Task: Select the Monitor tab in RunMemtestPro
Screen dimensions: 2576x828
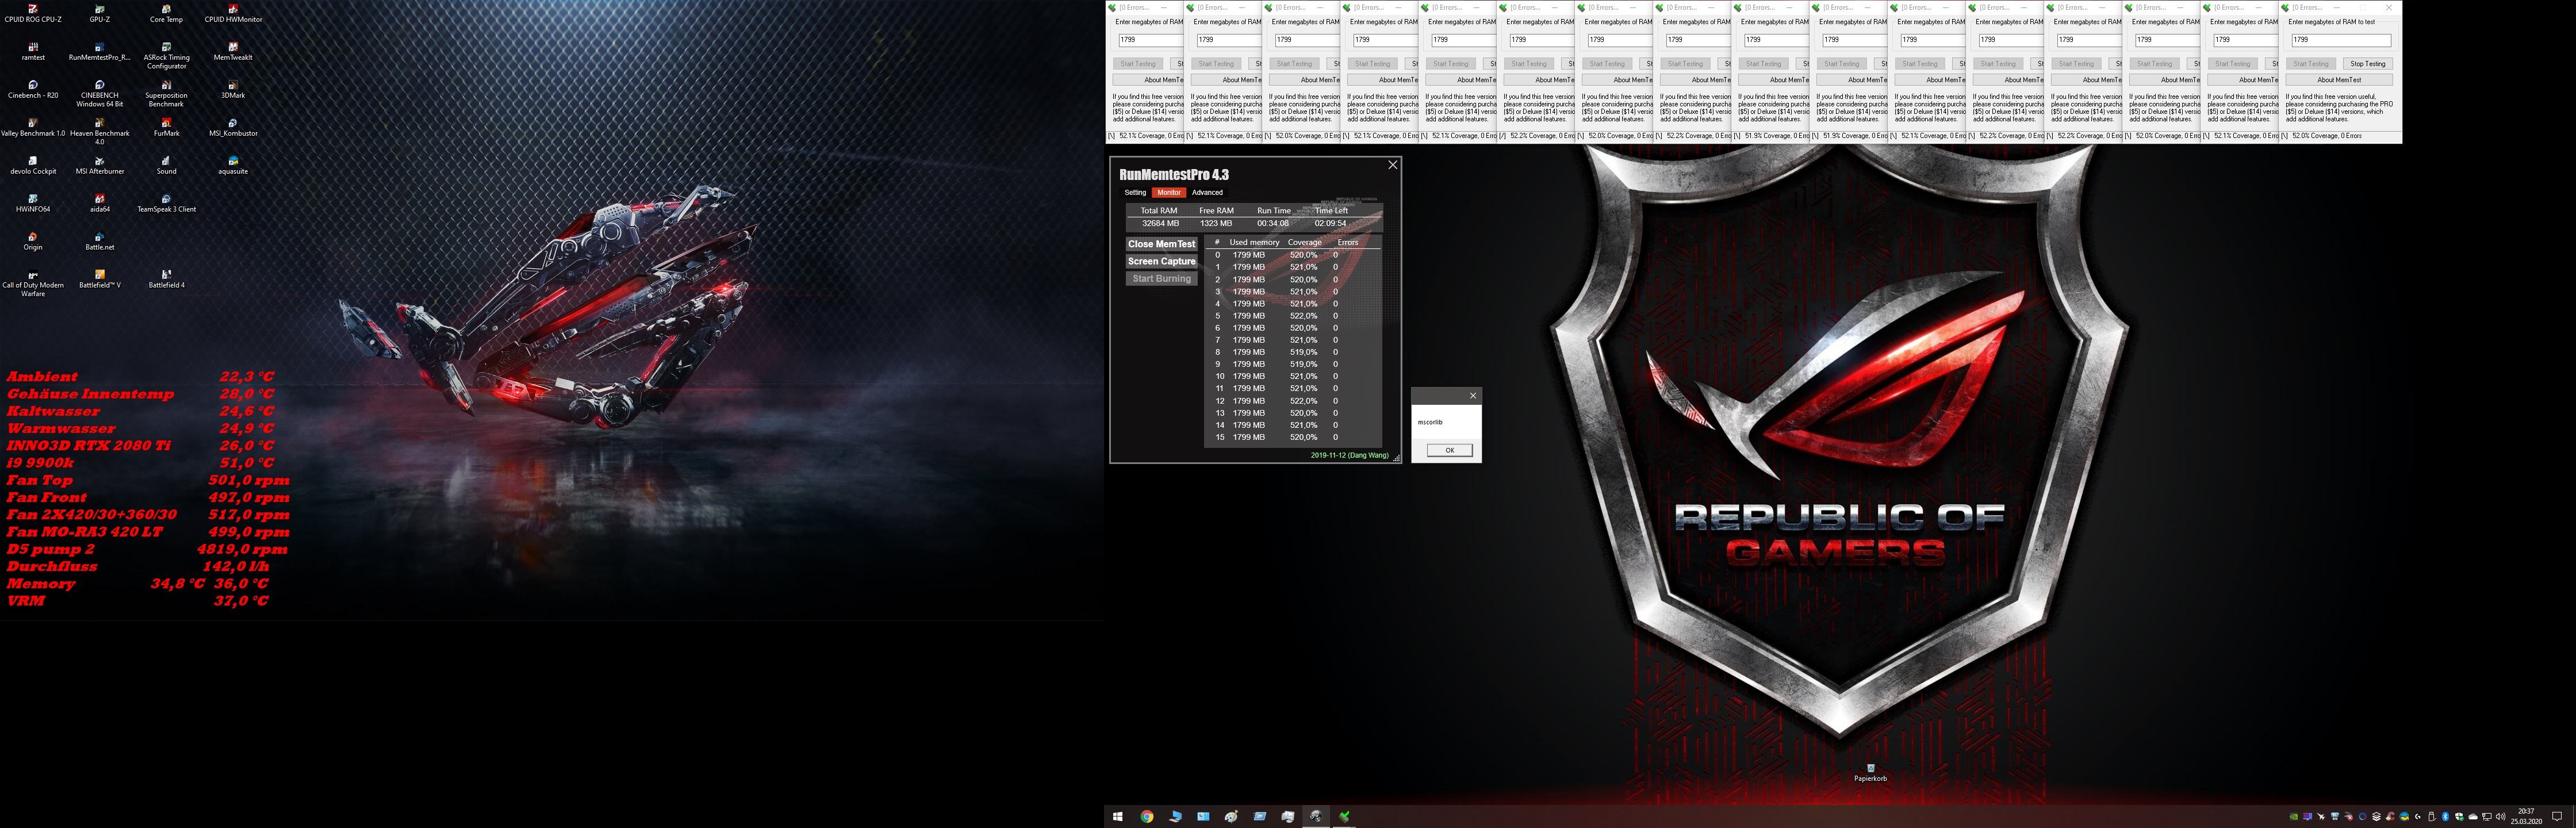Action: (1169, 192)
